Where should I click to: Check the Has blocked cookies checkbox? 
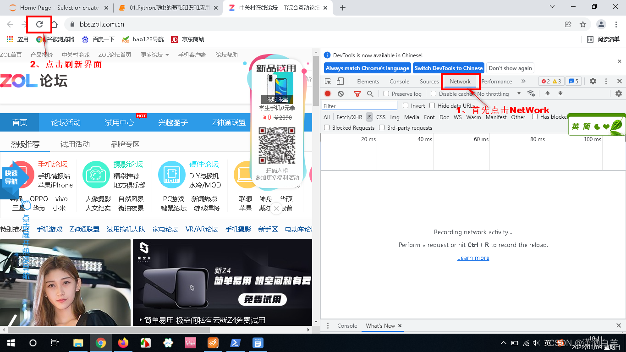(x=535, y=116)
